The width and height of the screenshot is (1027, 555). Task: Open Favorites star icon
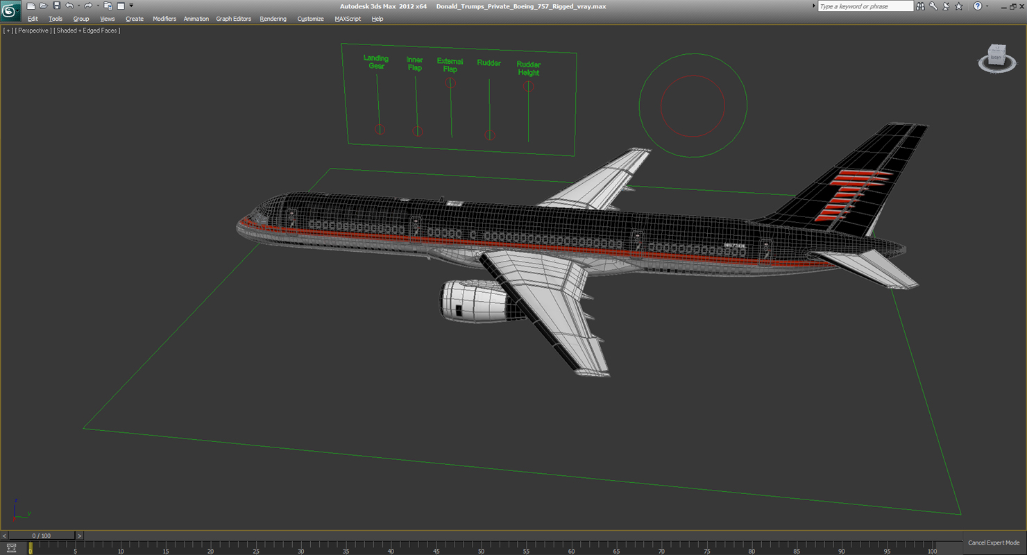point(959,6)
